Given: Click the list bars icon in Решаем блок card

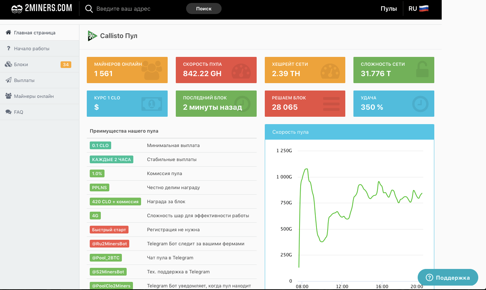Looking at the screenshot, I should click(331, 104).
